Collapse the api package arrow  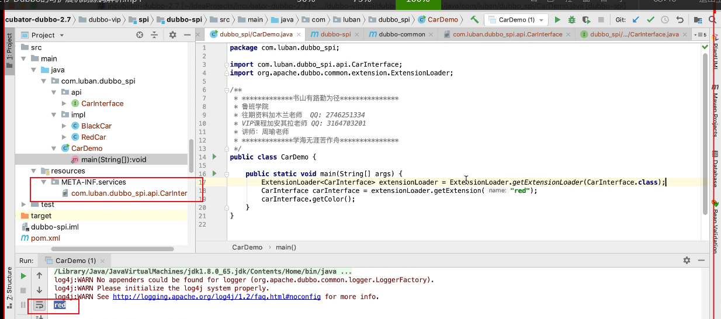(x=54, y=92)
